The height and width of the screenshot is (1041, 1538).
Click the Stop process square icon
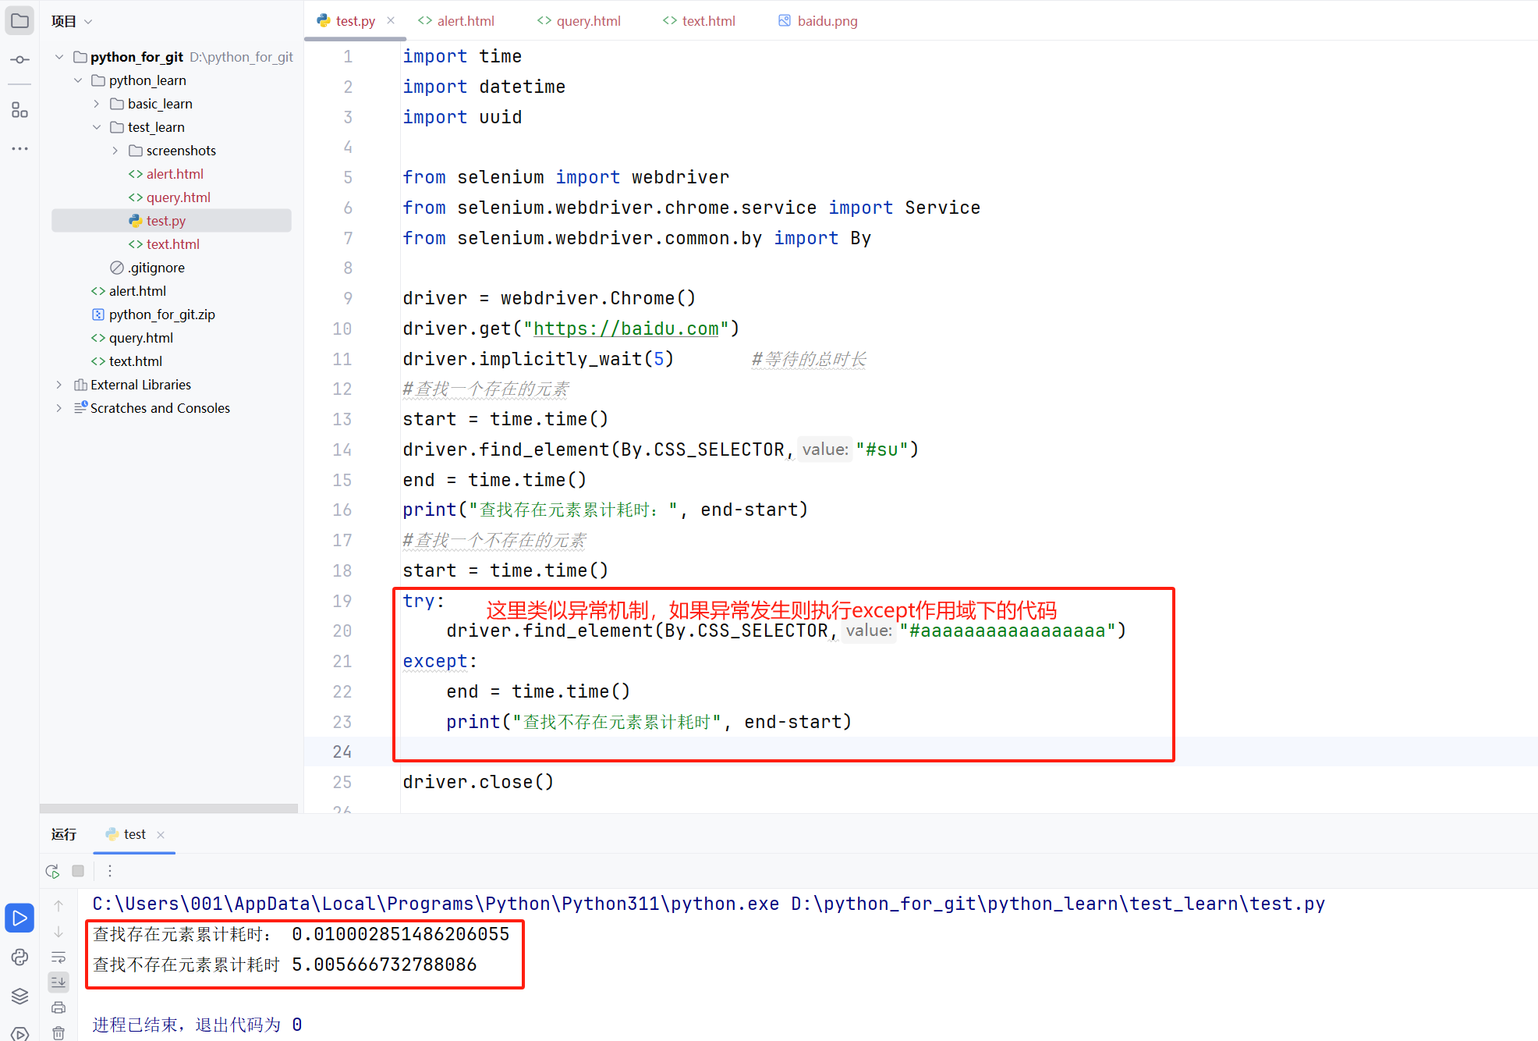[78, 871]
